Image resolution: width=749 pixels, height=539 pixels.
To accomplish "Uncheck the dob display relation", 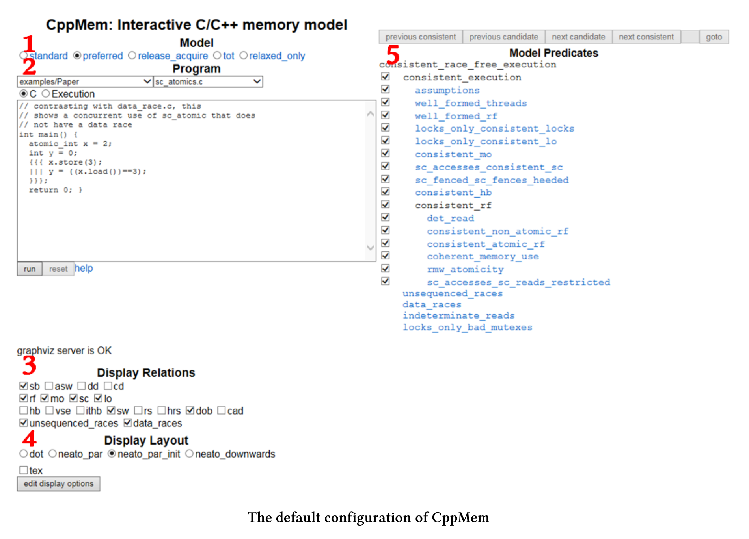I will pyautogui.click(x=190, y=411).
